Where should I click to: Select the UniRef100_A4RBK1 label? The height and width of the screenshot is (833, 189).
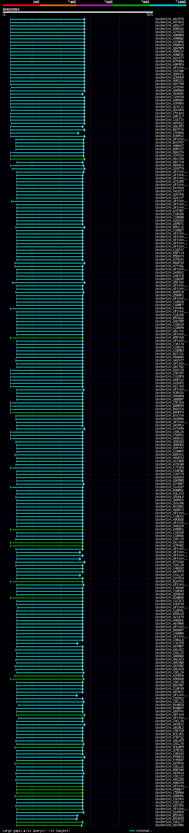170,529
